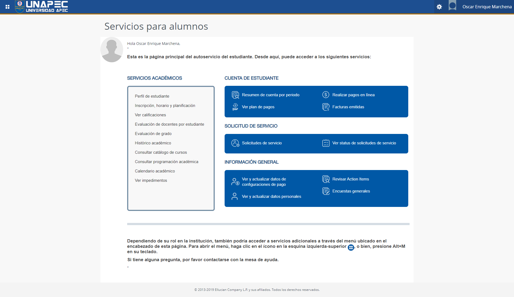Click the Encuestas generales icon
The height and width of the screenshot is (297, 514).
(x=326, y=191)
